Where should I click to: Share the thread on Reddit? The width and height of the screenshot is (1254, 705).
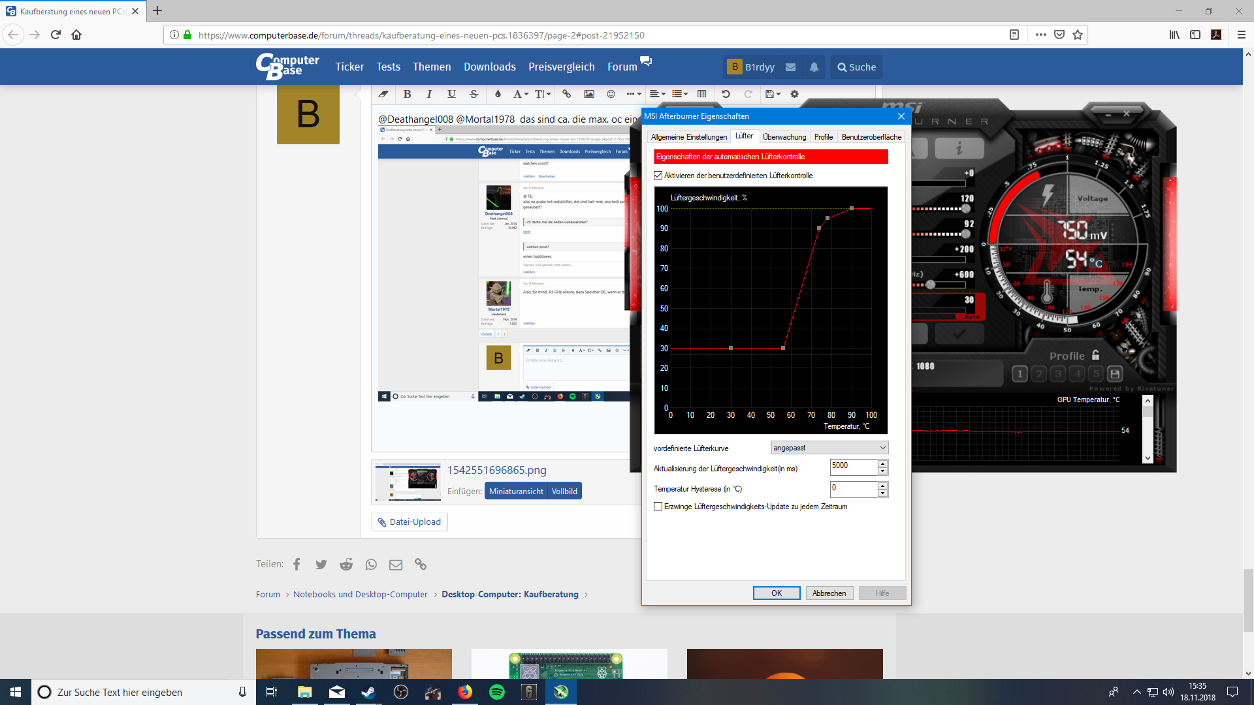(346, 565)
